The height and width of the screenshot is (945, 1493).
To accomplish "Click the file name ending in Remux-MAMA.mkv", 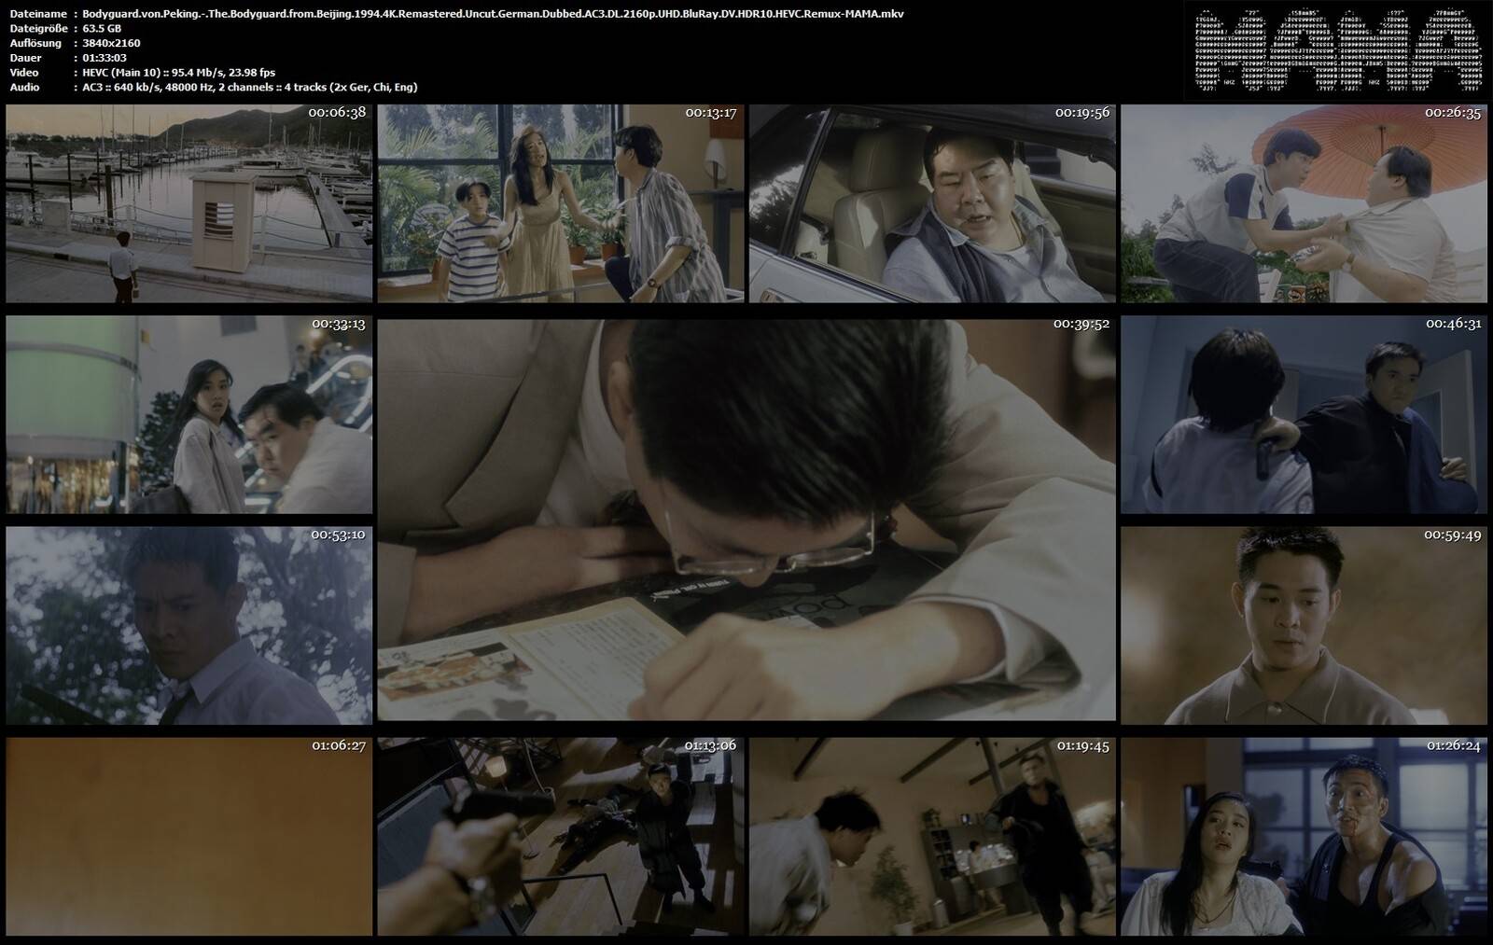I will point(493,14).
